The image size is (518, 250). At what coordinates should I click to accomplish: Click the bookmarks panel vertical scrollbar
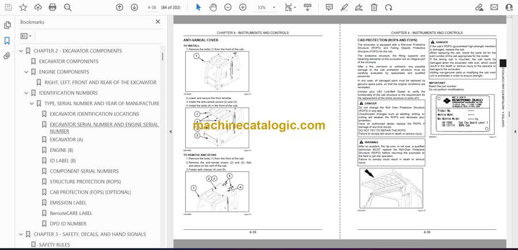click(x=162, y=56)
